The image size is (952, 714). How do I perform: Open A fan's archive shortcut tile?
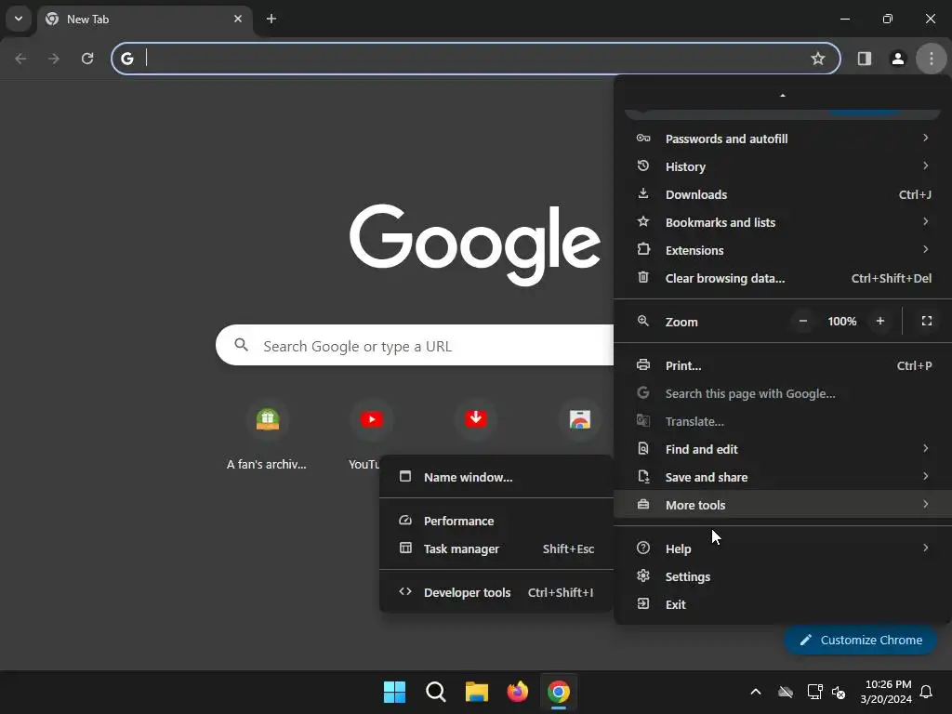coord(267,435)
